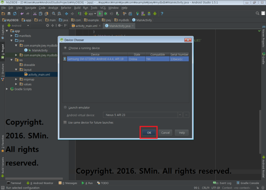The image size is (266, 190).
Task: Switch to the activity_main.xml editor tab
Action: [86, 26]
